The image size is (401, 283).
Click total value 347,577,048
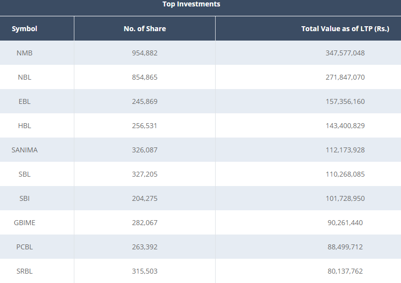coord(345,53)
